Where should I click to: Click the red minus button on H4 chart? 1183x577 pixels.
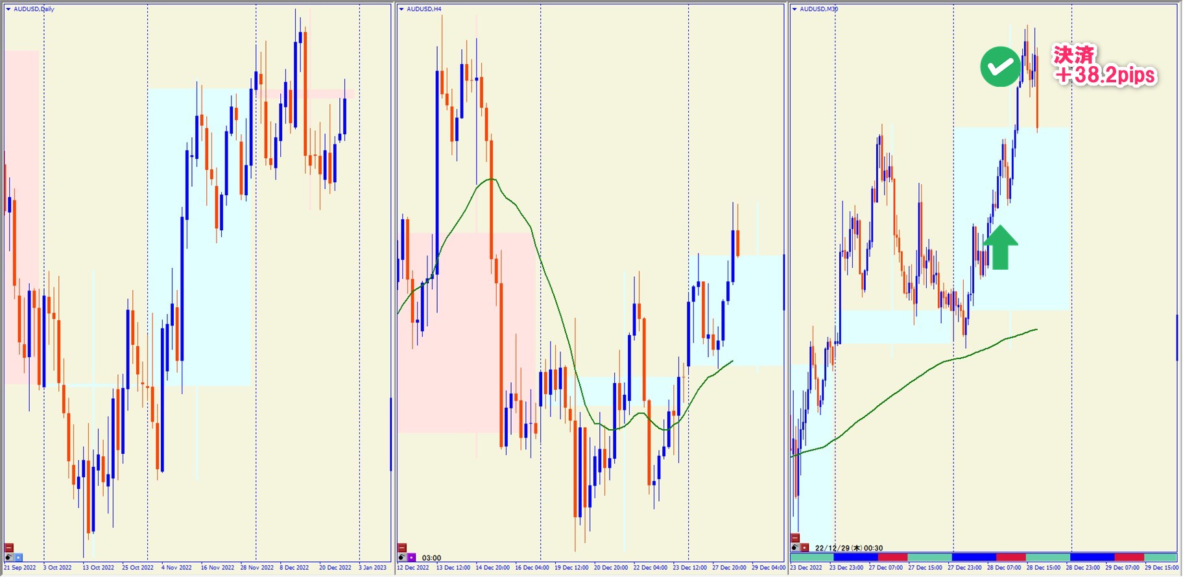[402, 548]
